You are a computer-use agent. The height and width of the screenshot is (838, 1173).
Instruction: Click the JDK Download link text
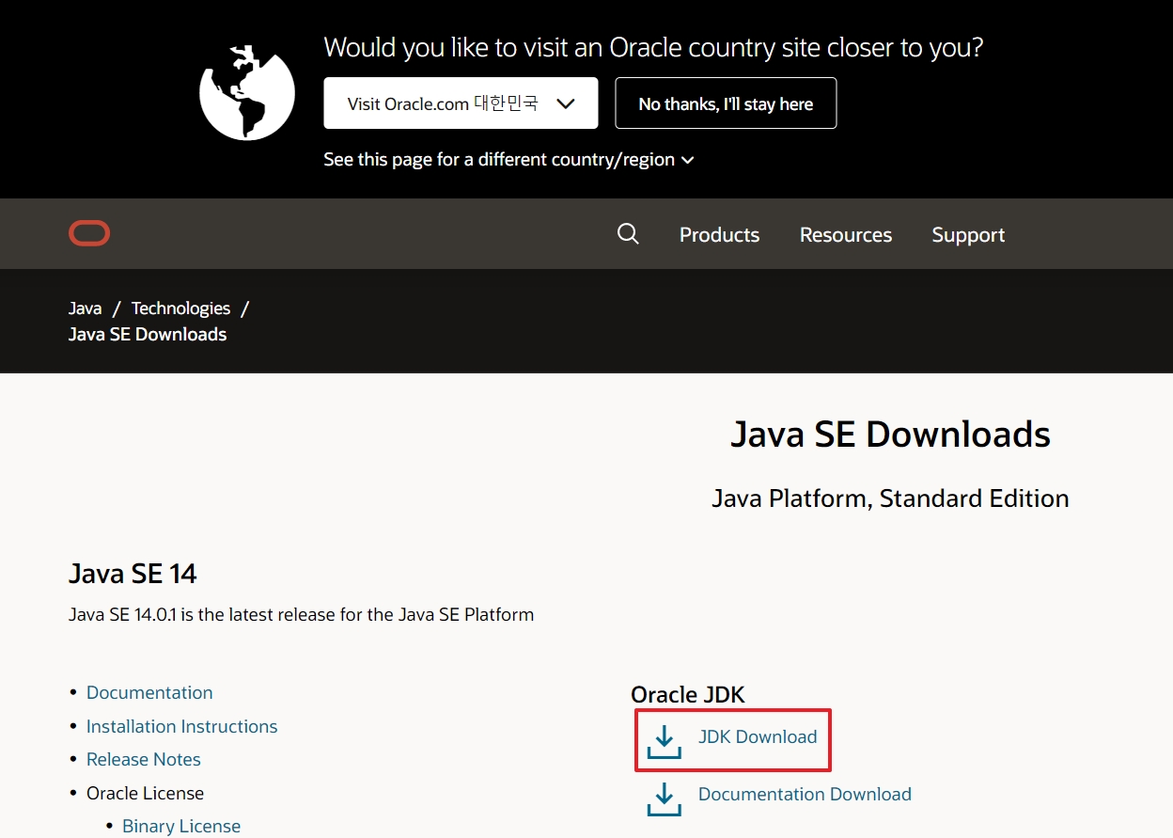758,736
